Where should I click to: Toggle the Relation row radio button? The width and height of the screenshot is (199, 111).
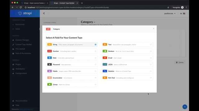click(x=151, y=71)
